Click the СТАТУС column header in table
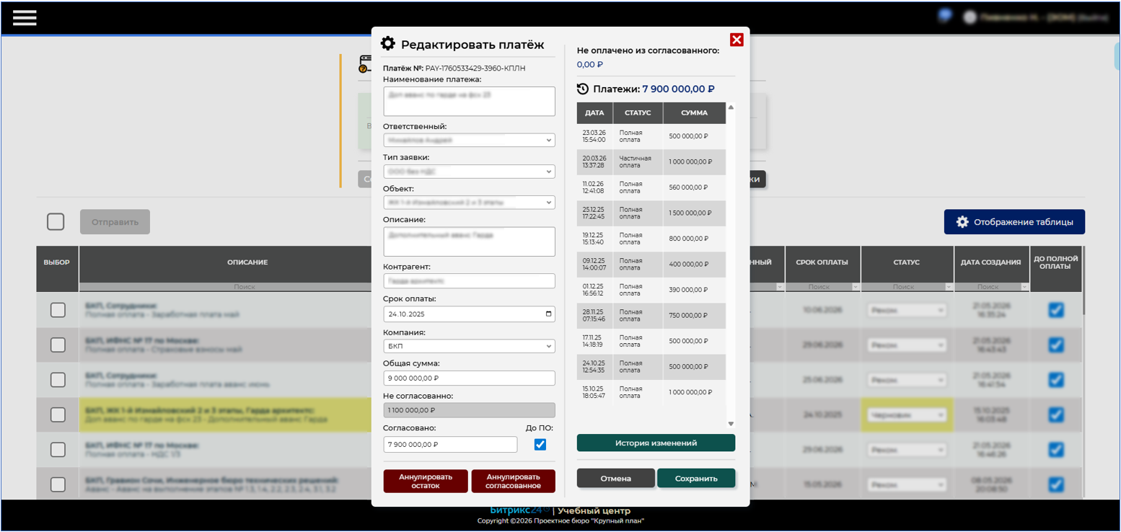This screenshot has width=1121, height=532. pos(907,262)
